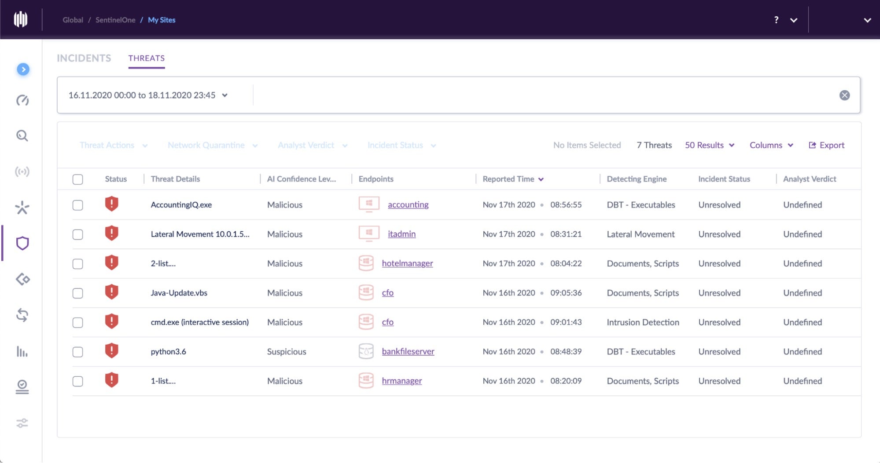Open the magnifying glass search icon in sidebar
The width and height of the screenshot is (880, 463).
pyautogui.click(x=22, y=136)
